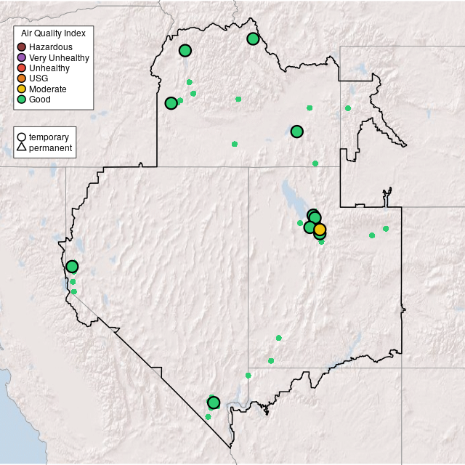This screenshot has width=465, height=465.
Task: Click the Hazardous maroon swatch in legend
Action: 22,47
